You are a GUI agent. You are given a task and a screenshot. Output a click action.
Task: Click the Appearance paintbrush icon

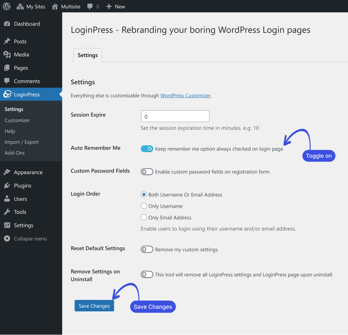point(7,172)
